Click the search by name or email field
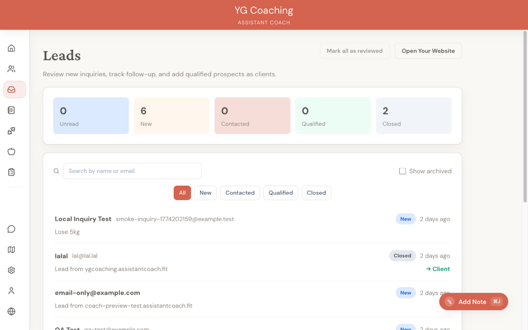 [132, 171]
